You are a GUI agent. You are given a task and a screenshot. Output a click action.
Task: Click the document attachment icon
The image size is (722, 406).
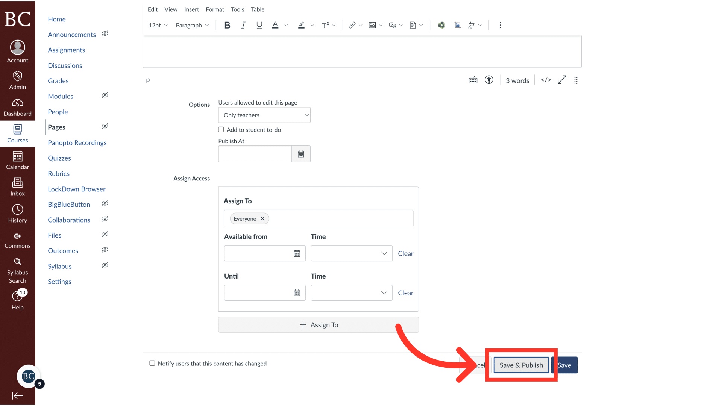point(413,25)
